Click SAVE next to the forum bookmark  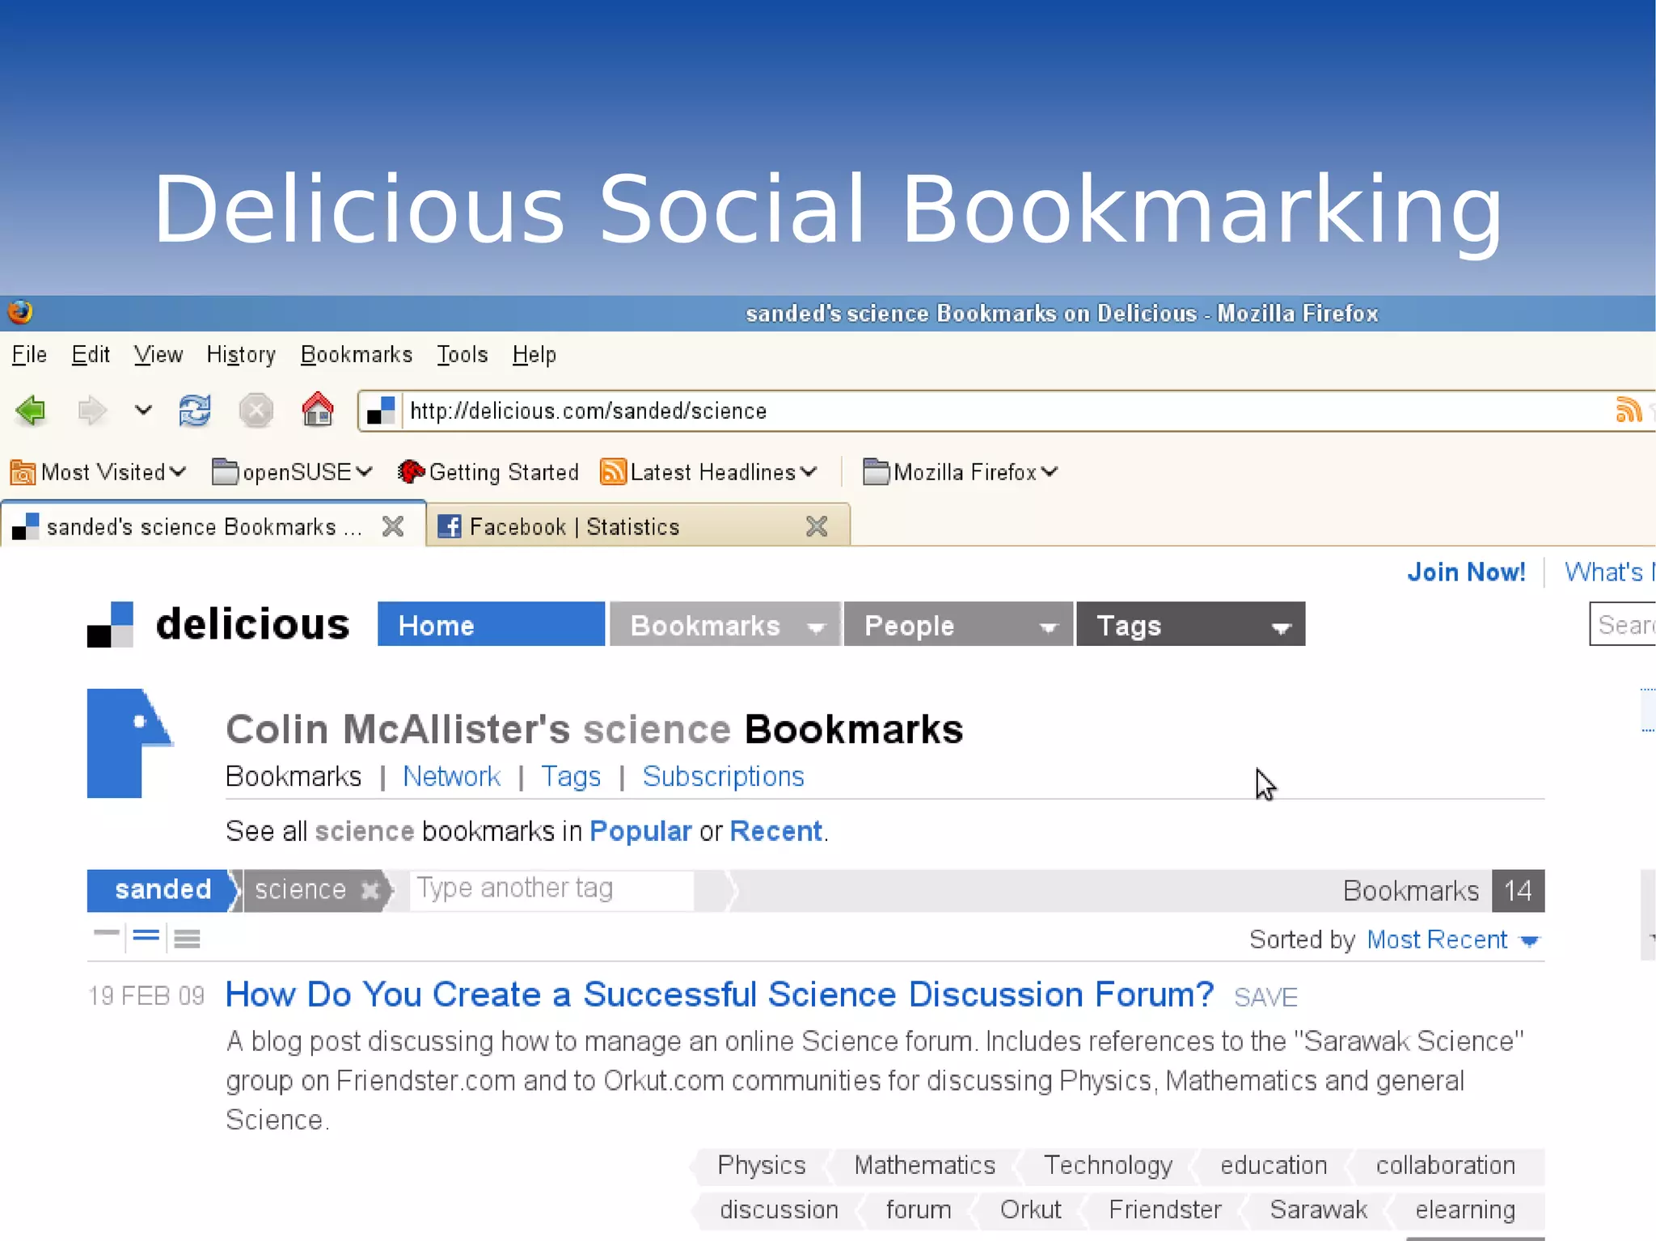pyautogui.click(x=1265, y=998)
